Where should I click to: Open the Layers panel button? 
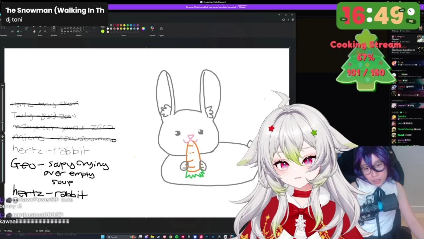pos(161,29)
